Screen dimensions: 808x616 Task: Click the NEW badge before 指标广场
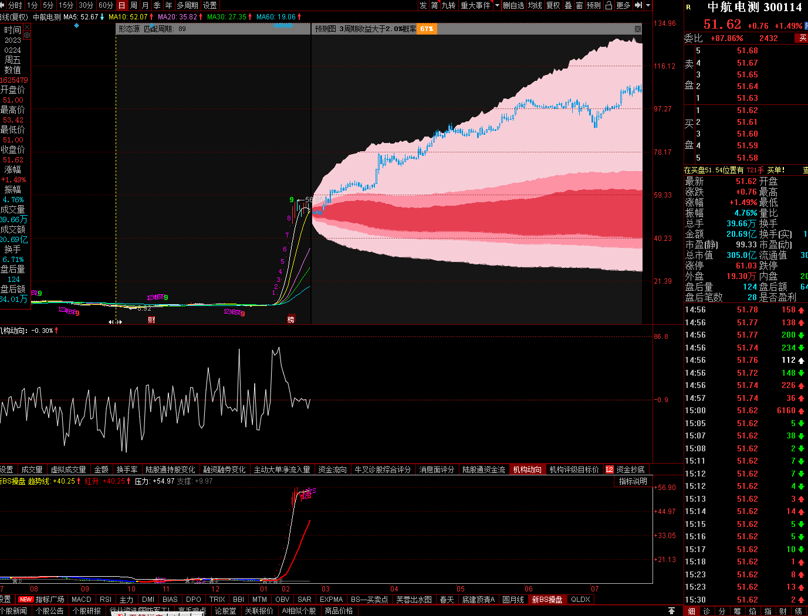click(26, 600)
